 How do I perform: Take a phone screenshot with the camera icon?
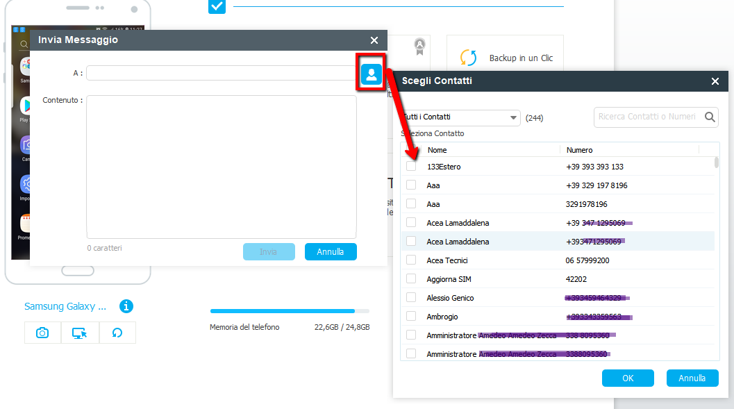coord(42,333)
